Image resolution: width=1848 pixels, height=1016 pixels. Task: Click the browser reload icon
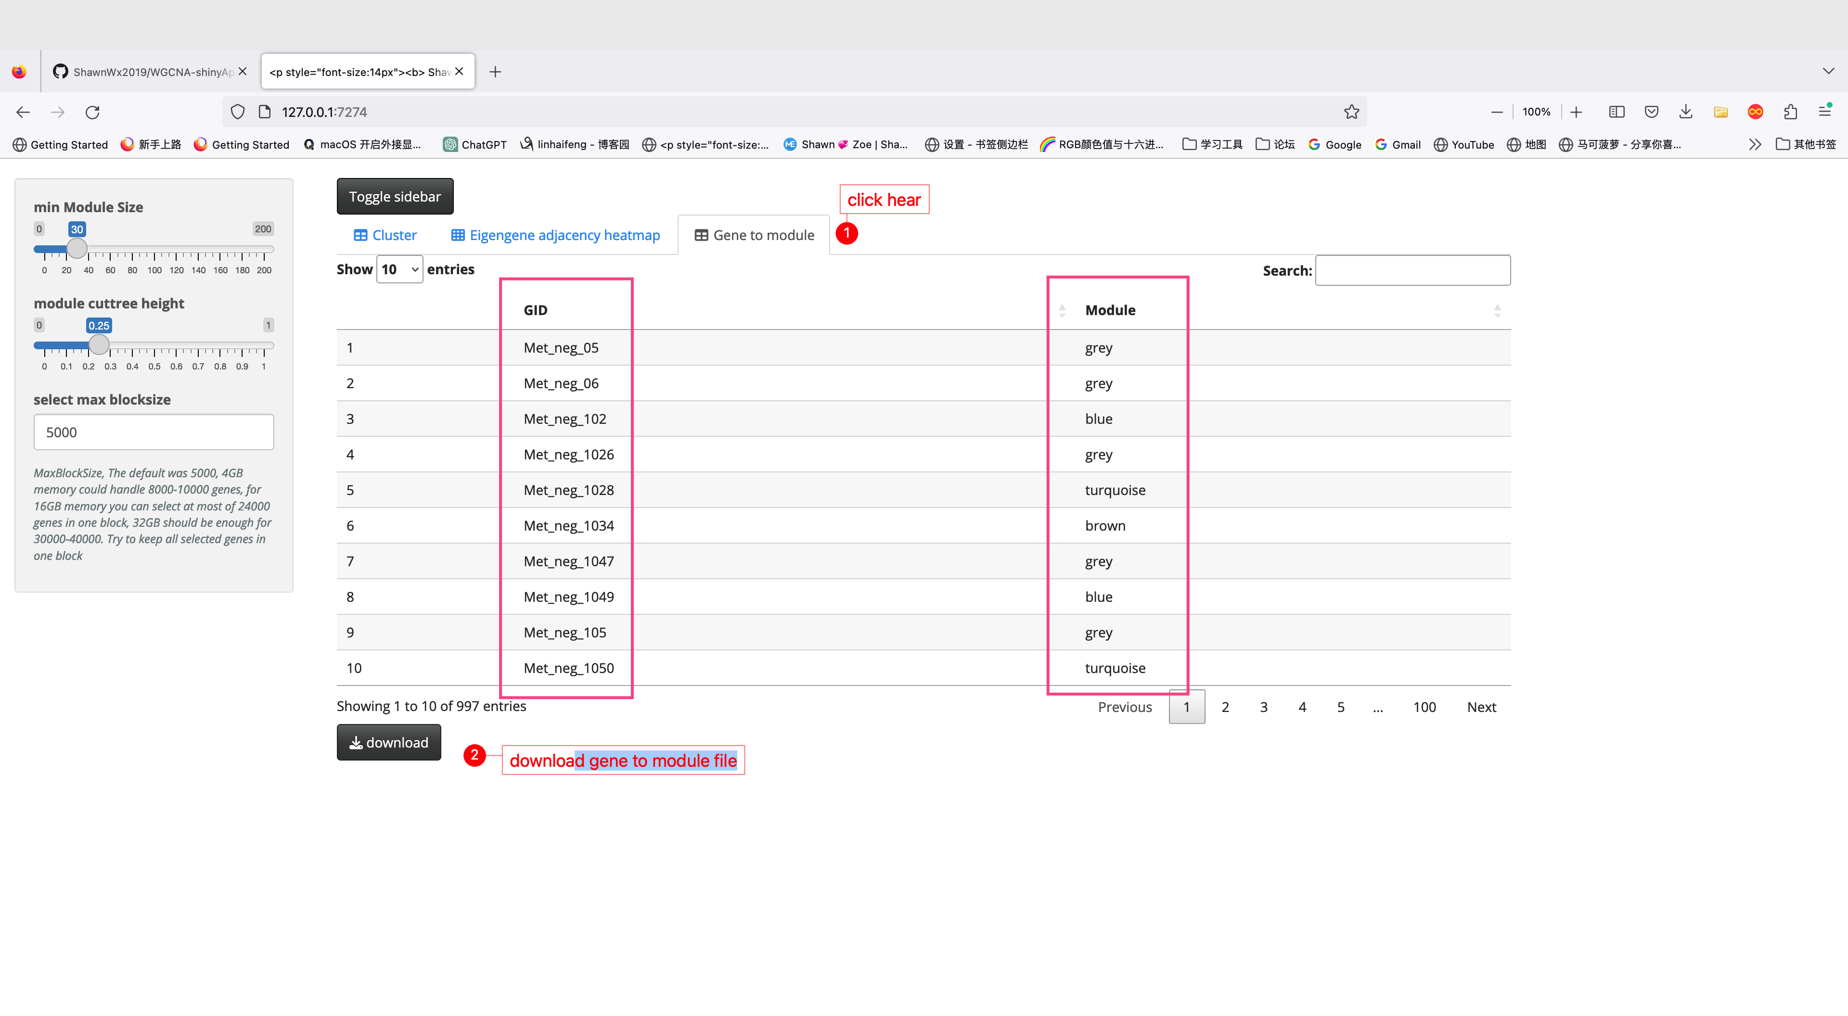[x=92, y=112]
